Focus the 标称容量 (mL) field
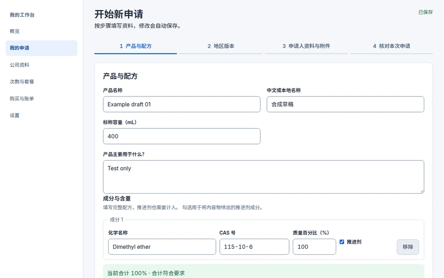The height and width of the screenshot is (278, 444). [x=181, y=136]
